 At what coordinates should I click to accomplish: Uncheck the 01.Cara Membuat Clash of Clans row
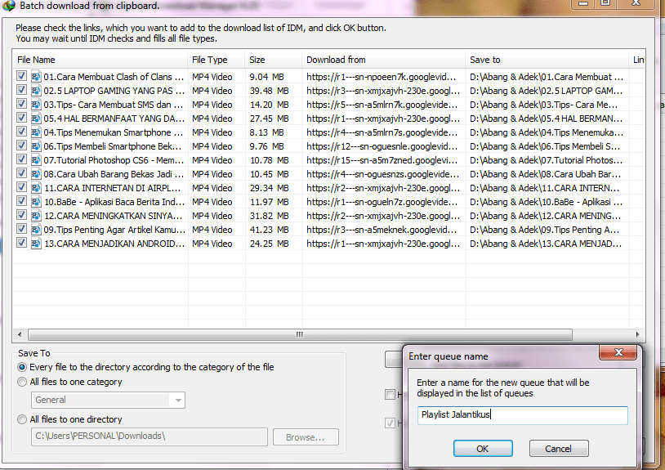[21, 76]
